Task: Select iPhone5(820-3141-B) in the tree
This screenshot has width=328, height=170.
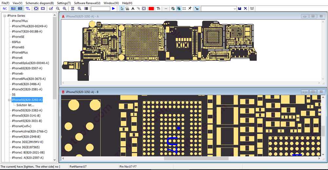Action: tap(26, 115)
